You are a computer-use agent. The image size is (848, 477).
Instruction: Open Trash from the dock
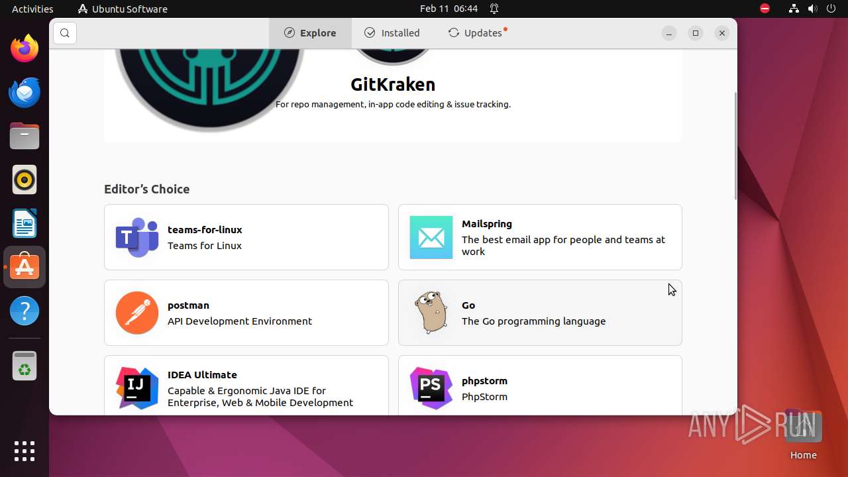click(25, 365)
